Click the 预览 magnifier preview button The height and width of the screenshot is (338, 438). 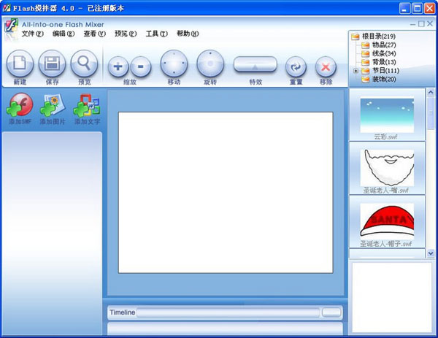[84, 64]
